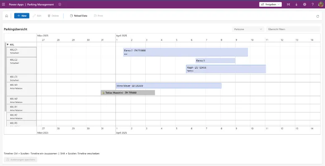Click the download icon in header

click(x=296, y=4)
